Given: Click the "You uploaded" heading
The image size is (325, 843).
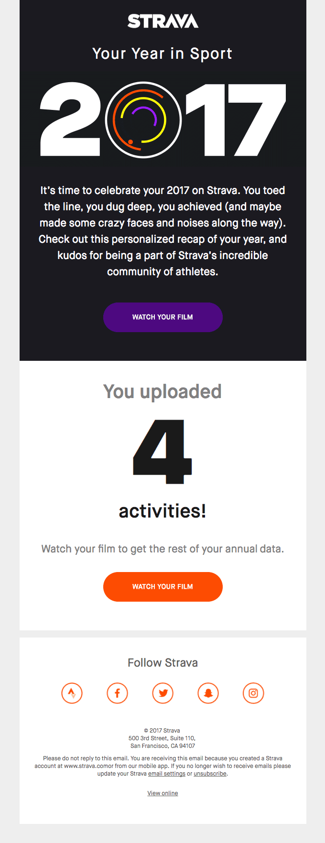Looking at the screenshot, I should coord(162,391).
